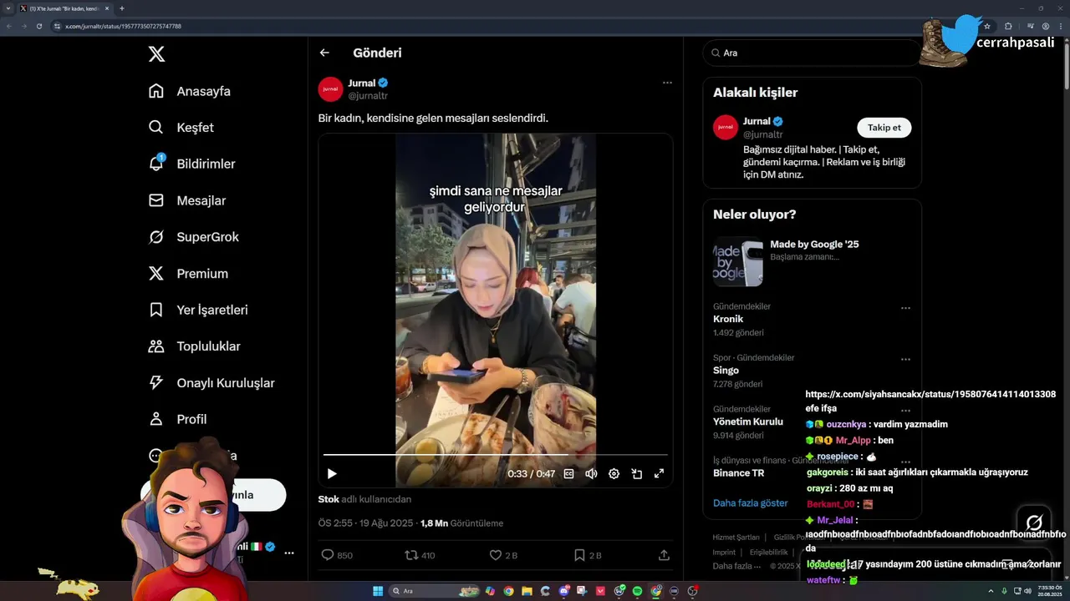Open Mesajlar in the sidebar
This screenshot has height=601, width=1070.
click(186, 200)
